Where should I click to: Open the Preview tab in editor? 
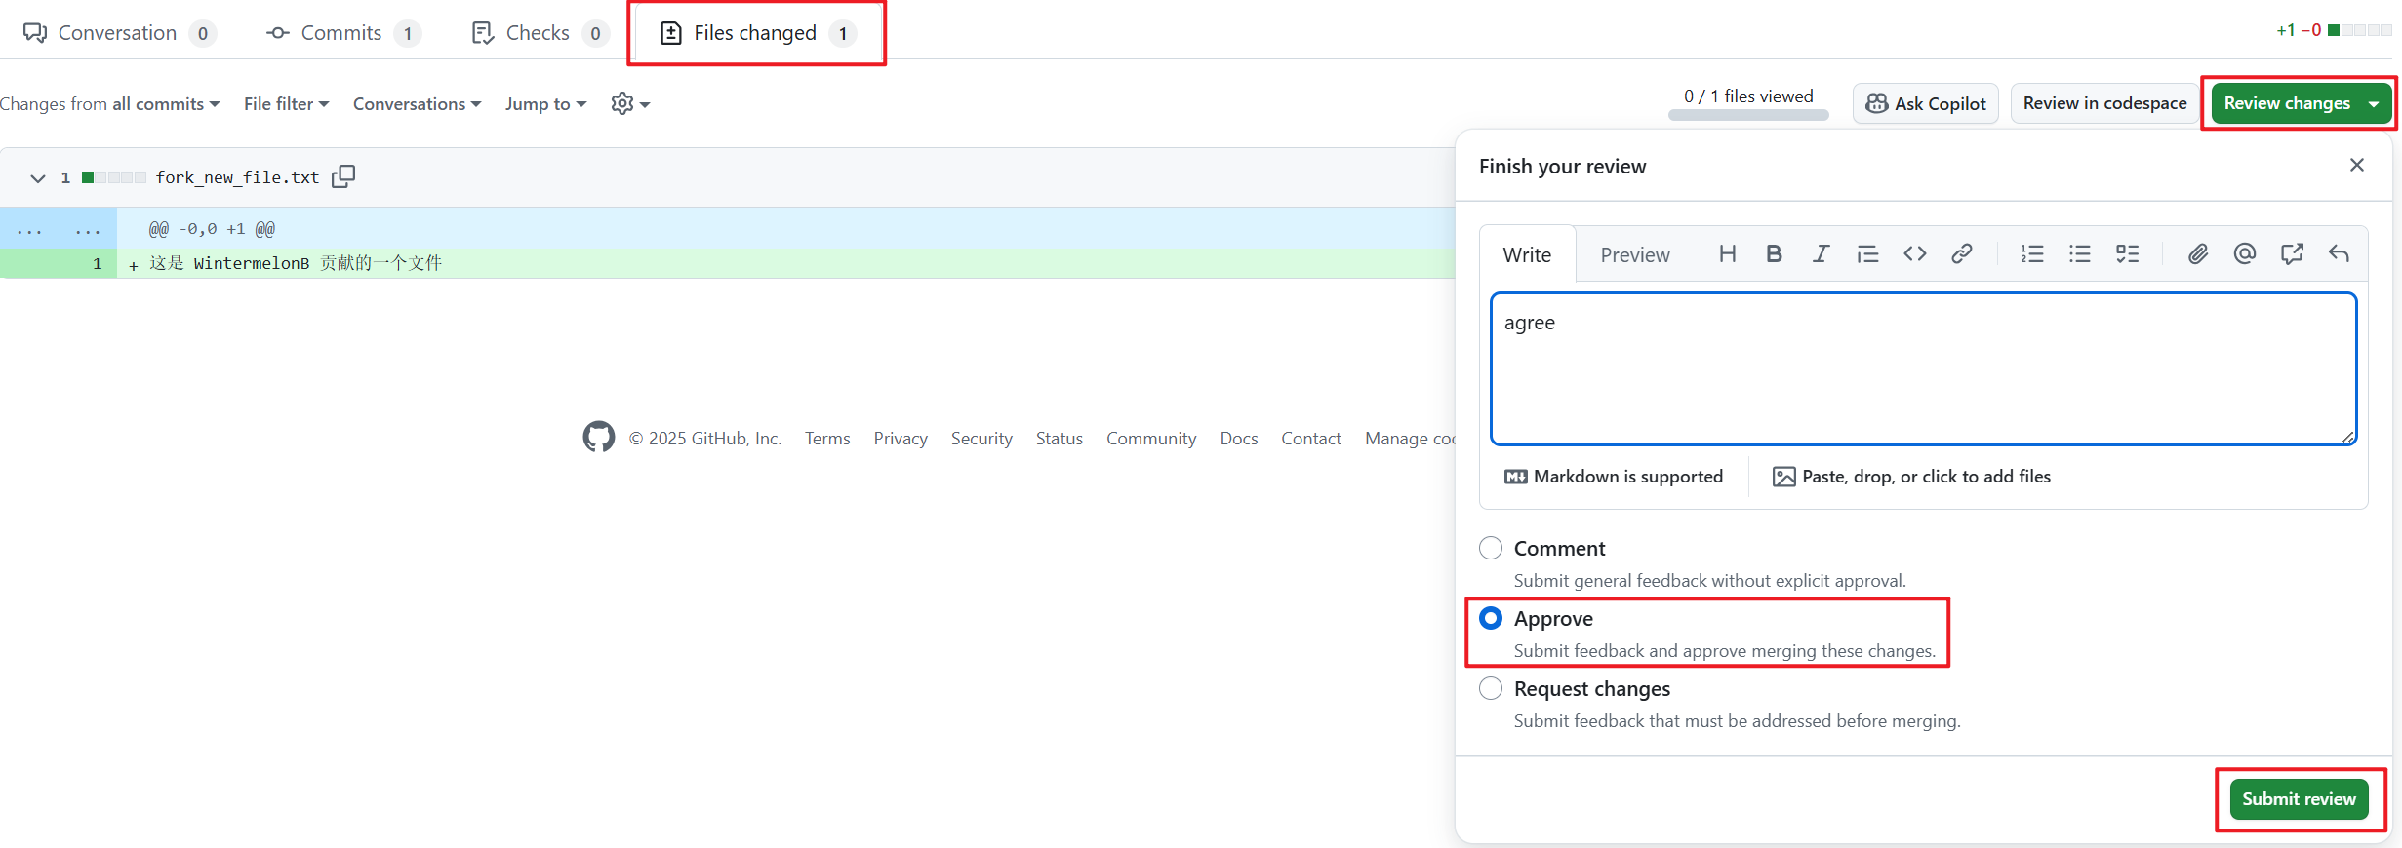click(1634, 255)
